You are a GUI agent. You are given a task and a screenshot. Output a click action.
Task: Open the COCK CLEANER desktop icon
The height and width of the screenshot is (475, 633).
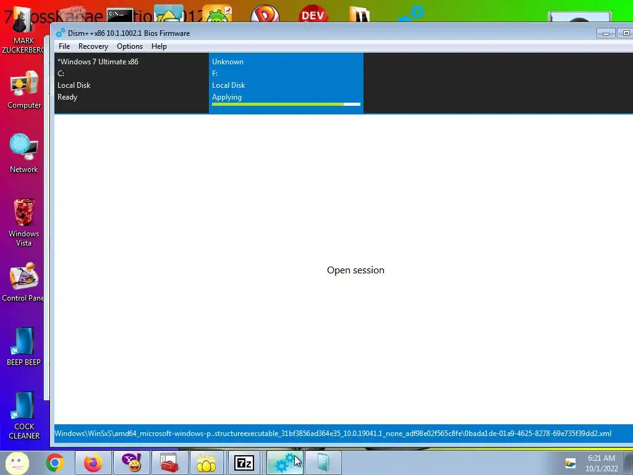[x=24, y=415]
